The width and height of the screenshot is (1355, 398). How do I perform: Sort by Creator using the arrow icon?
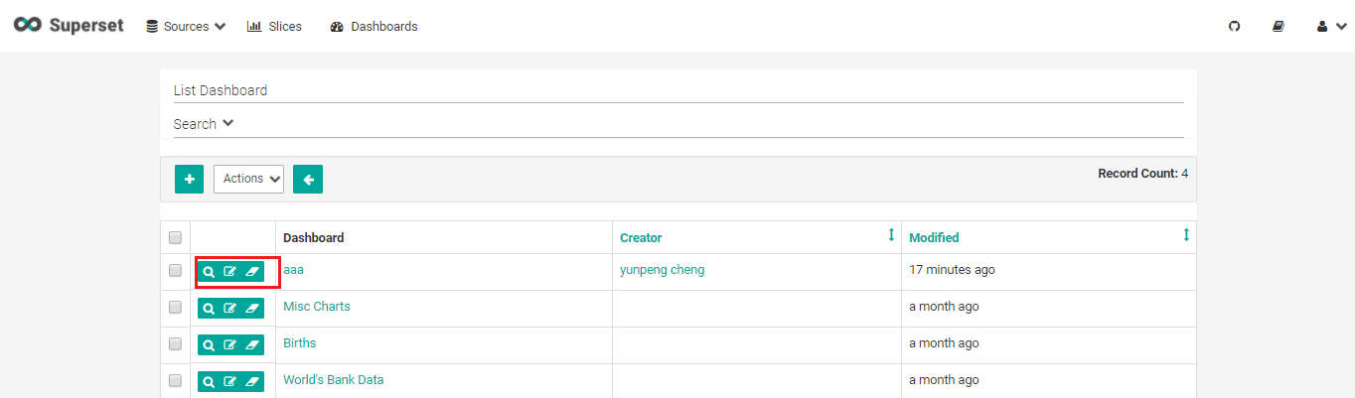coord(891,235)
